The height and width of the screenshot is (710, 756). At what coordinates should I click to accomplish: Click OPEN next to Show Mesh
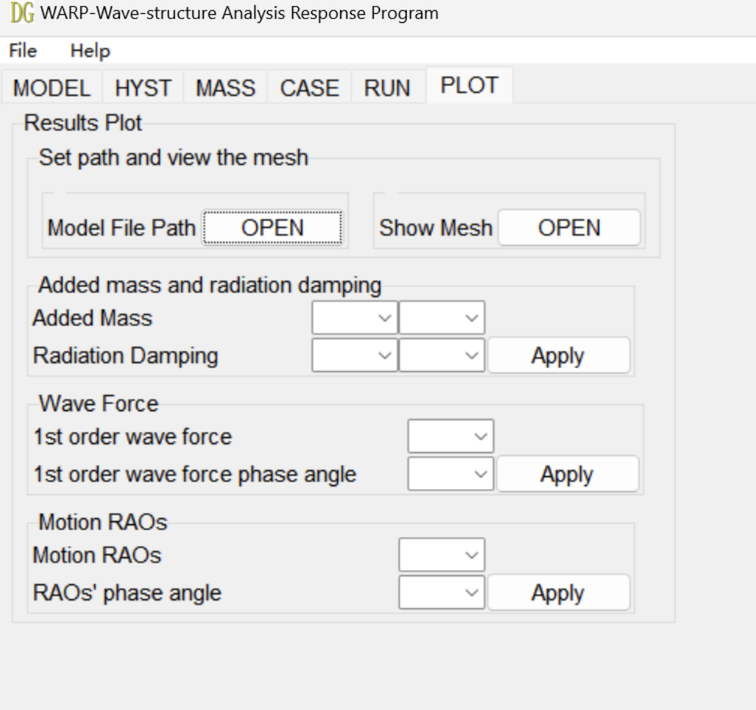tap(569, 228)
